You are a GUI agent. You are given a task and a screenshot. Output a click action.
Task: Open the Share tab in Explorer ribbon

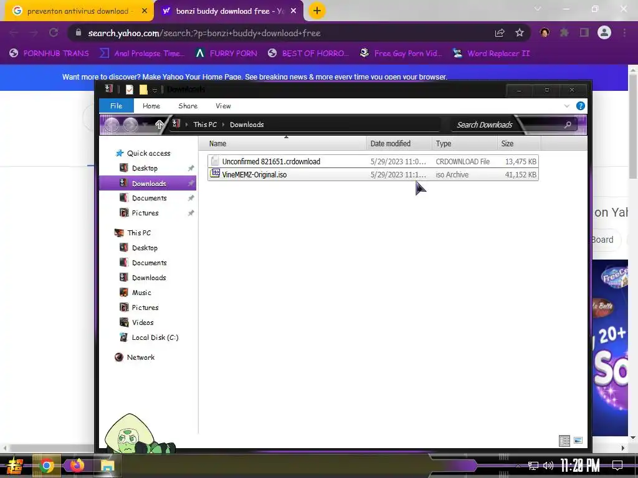click(188, 106)
